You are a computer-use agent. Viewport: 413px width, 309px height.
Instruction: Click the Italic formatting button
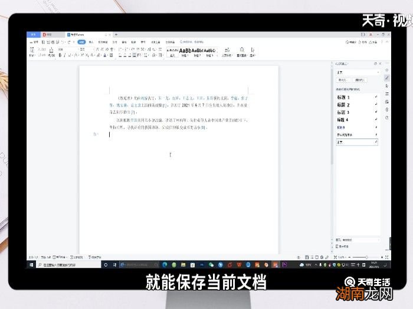point(64,55)
